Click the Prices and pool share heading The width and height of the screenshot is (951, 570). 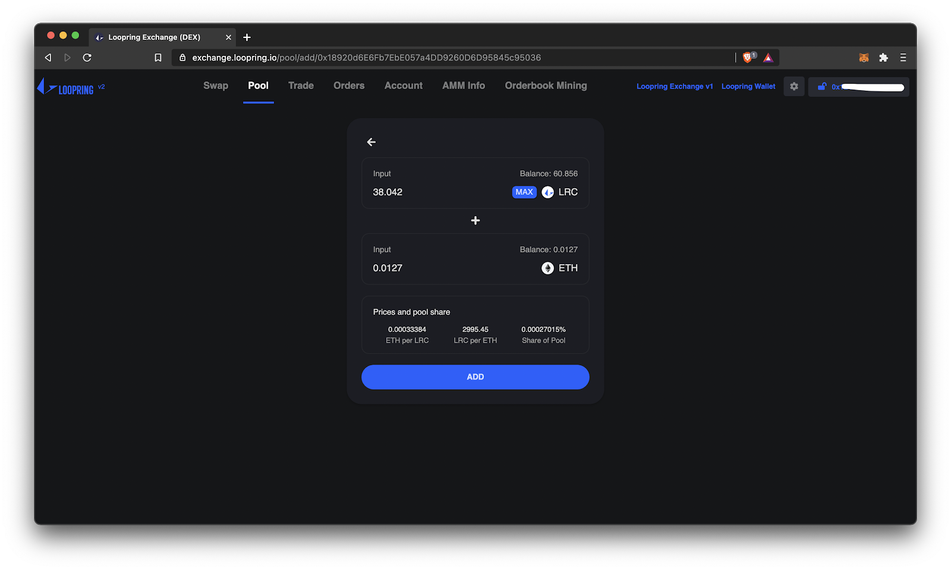point(412,312)
